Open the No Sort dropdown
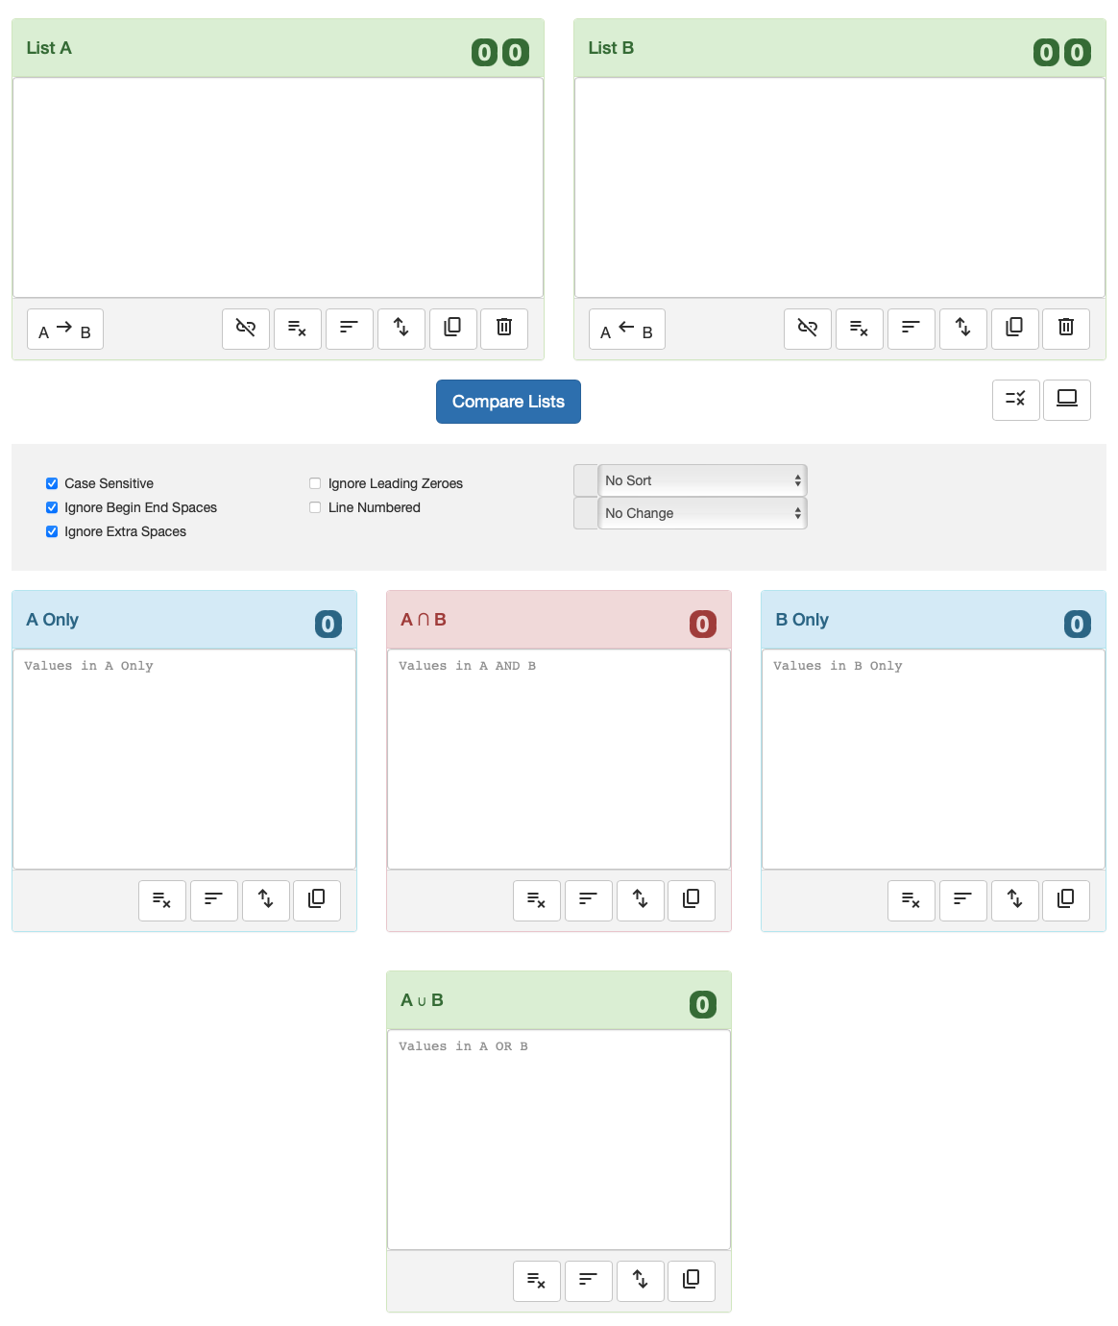This screenshot has width=1118, height=1326. click(702, 480)
